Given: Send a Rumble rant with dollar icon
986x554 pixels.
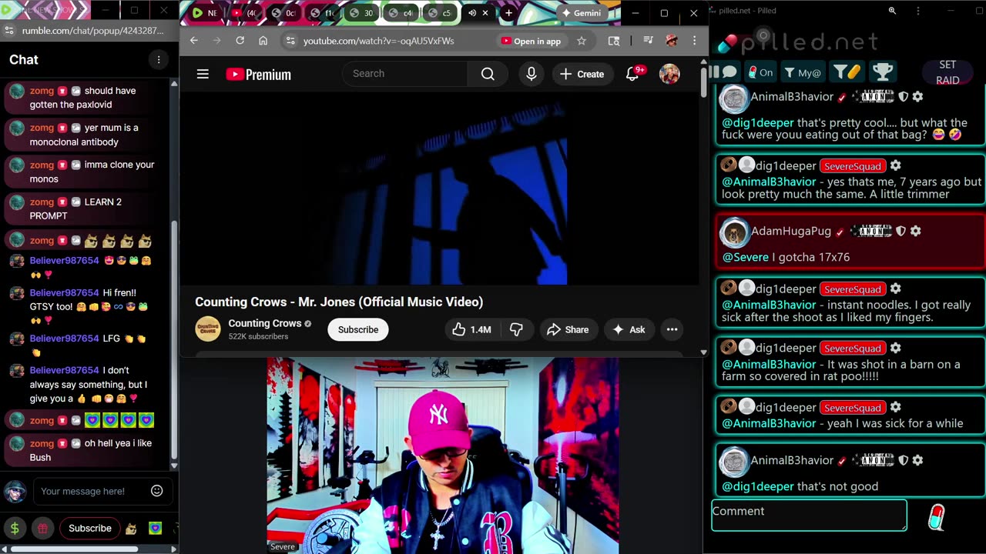Looking at the screenshot, I should [x=14, y=528].
